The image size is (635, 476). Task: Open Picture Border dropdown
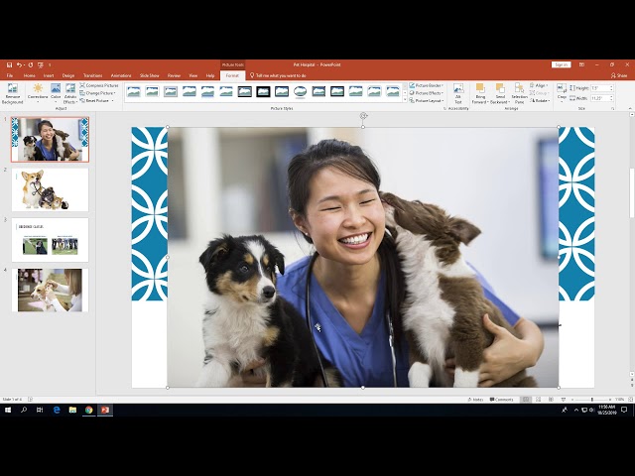point(427,85)
